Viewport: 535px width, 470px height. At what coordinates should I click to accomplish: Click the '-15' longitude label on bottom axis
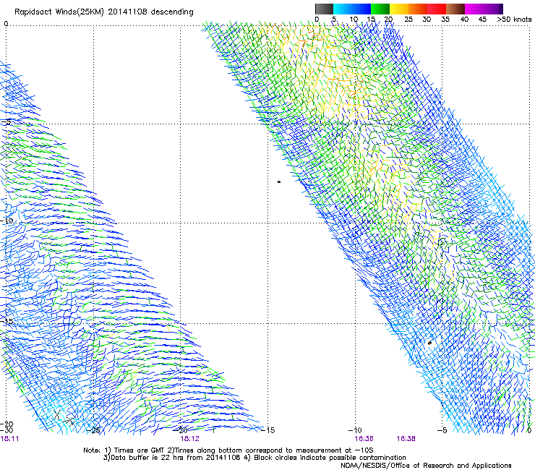(x=267, y=430)
